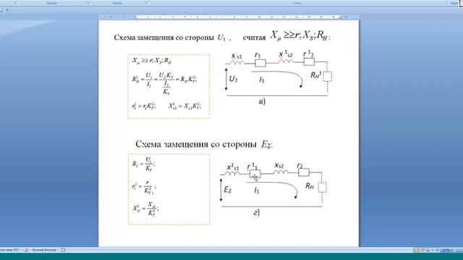Click the r1 resistor in the upper circuit

tap(260, 63)
